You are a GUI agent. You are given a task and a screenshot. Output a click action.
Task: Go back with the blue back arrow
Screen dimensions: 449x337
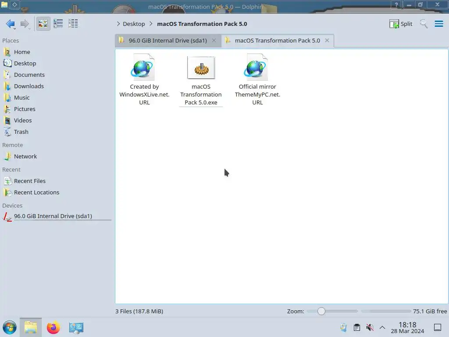tap(11, 24)
